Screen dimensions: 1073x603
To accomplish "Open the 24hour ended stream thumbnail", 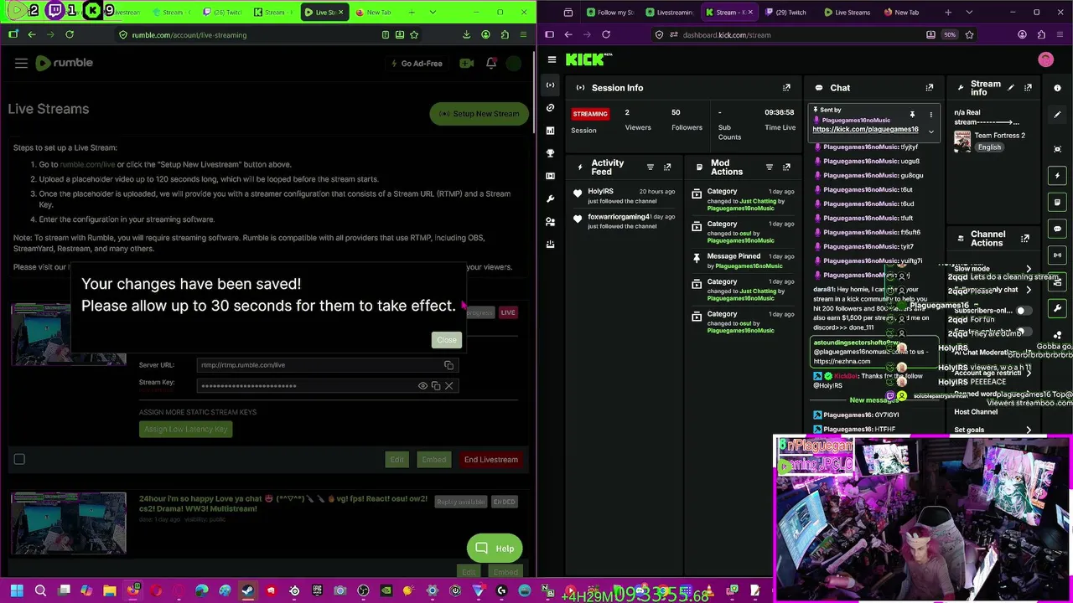I will (x=69, y=523).
